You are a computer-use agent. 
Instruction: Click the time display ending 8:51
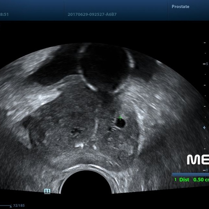click(4, 14)
